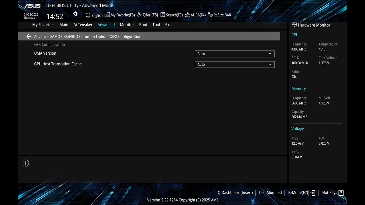Open the GPU Host Translation Cache dropdown
This screenshot has height=205, width=365.
(x=234, y=64)
